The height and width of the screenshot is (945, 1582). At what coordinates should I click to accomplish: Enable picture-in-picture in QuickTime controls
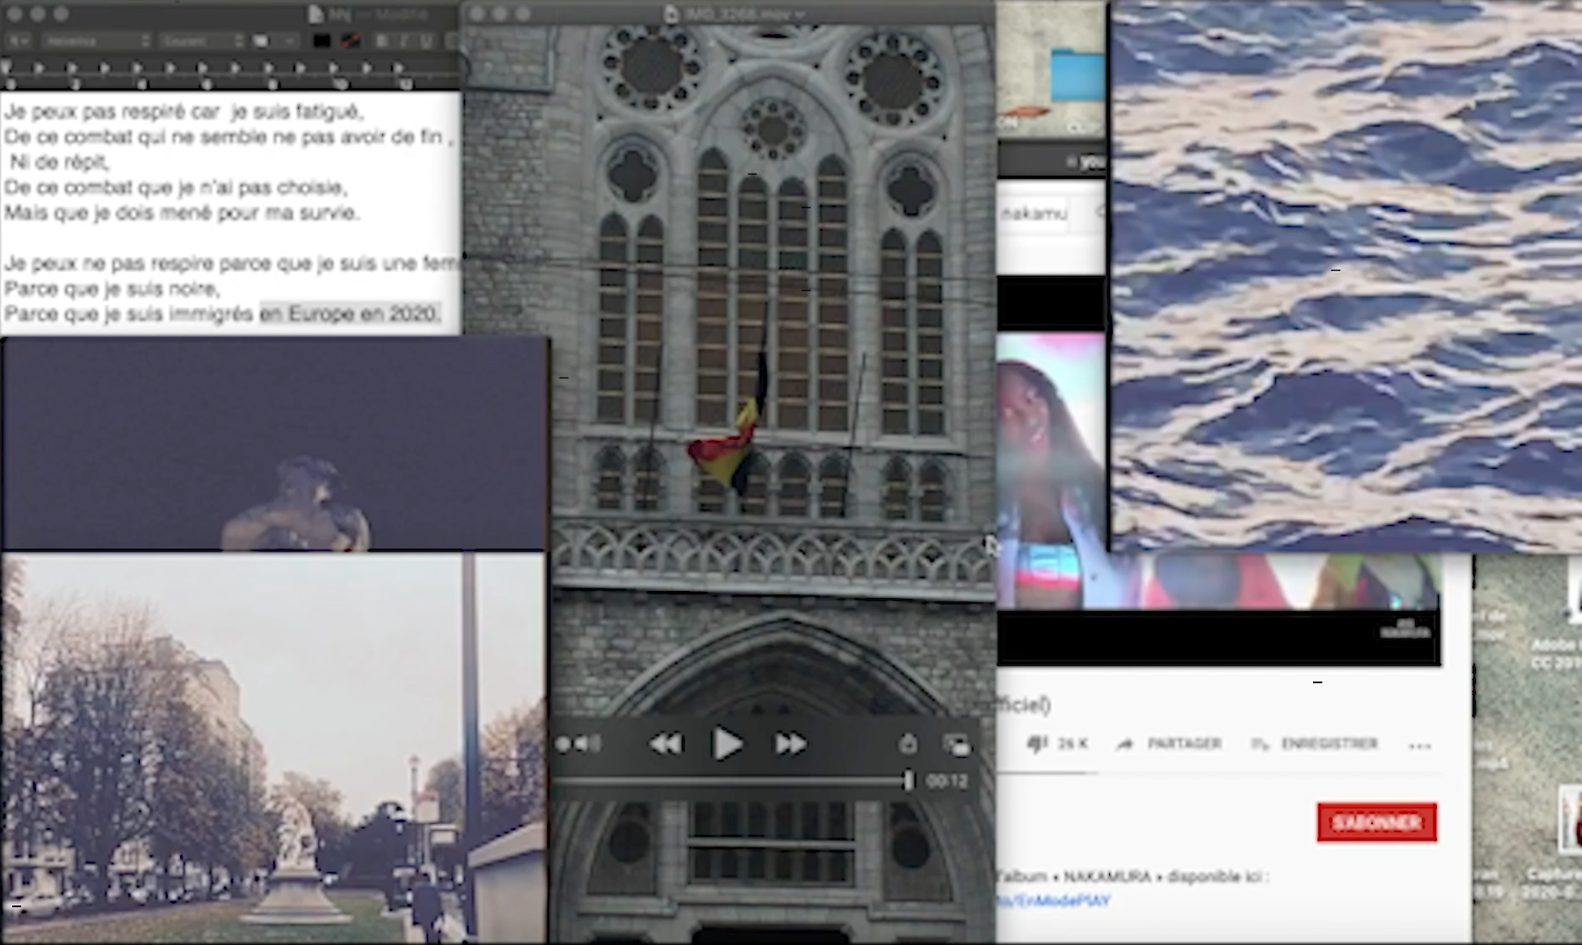pos(956,745)
